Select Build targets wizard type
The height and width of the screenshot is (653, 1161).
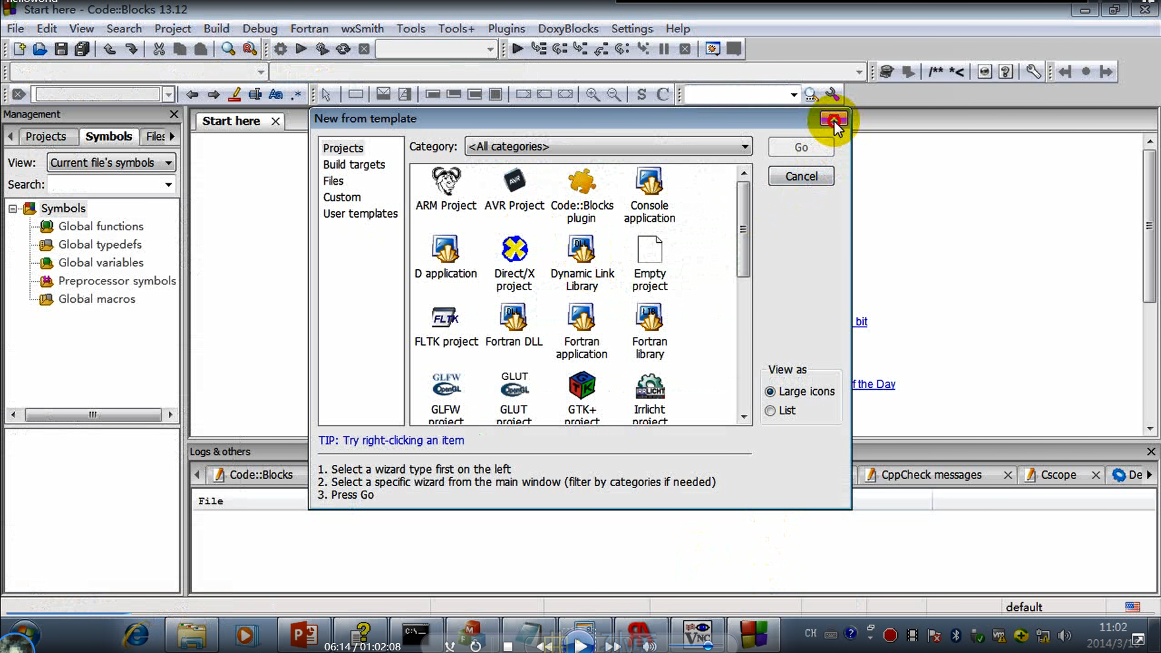pyautogui.click(x=354, y=164)
